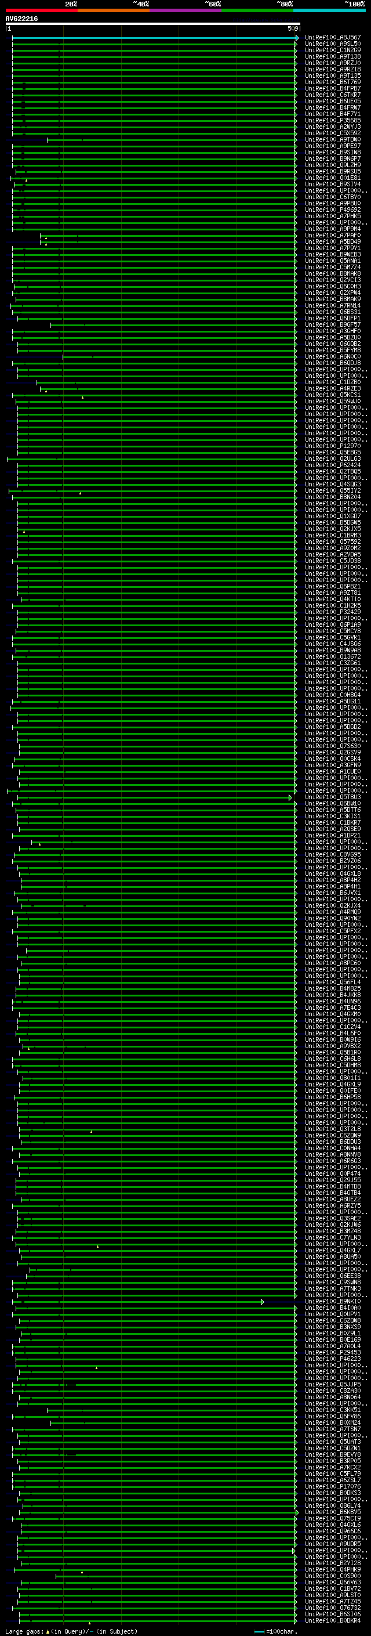Screen dimensions: 371x1636
Task: Select the UniRef100_C3KIS1 label
Action: (332, 816)
